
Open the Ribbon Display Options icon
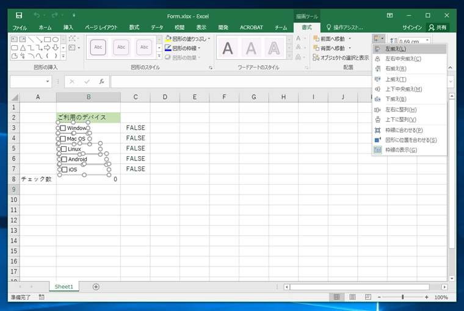point(390,15)
